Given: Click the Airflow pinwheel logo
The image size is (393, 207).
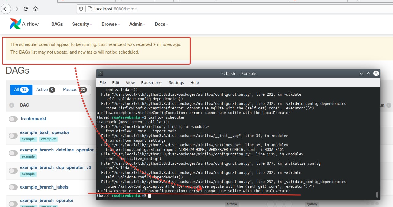Looking at the screenshot, I should point(16,24).
